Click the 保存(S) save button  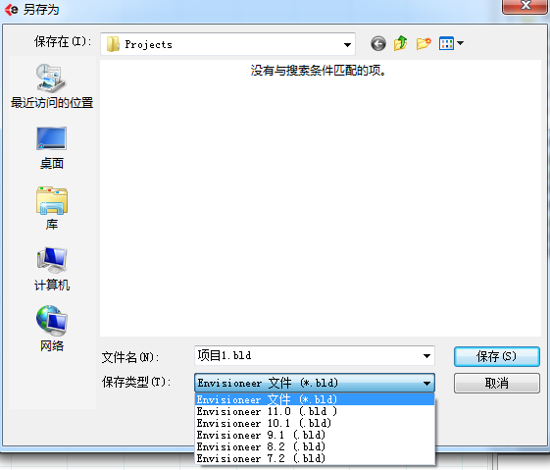click(x=497, y=356)
